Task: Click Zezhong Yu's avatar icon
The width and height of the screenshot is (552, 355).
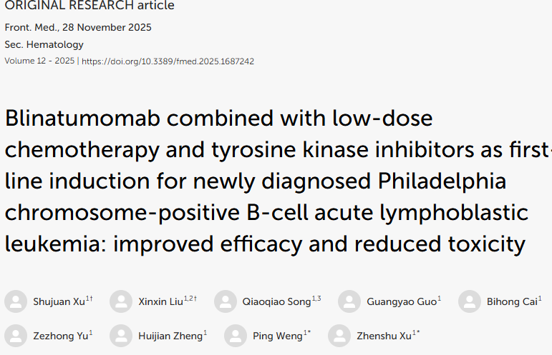Action: 16,336
